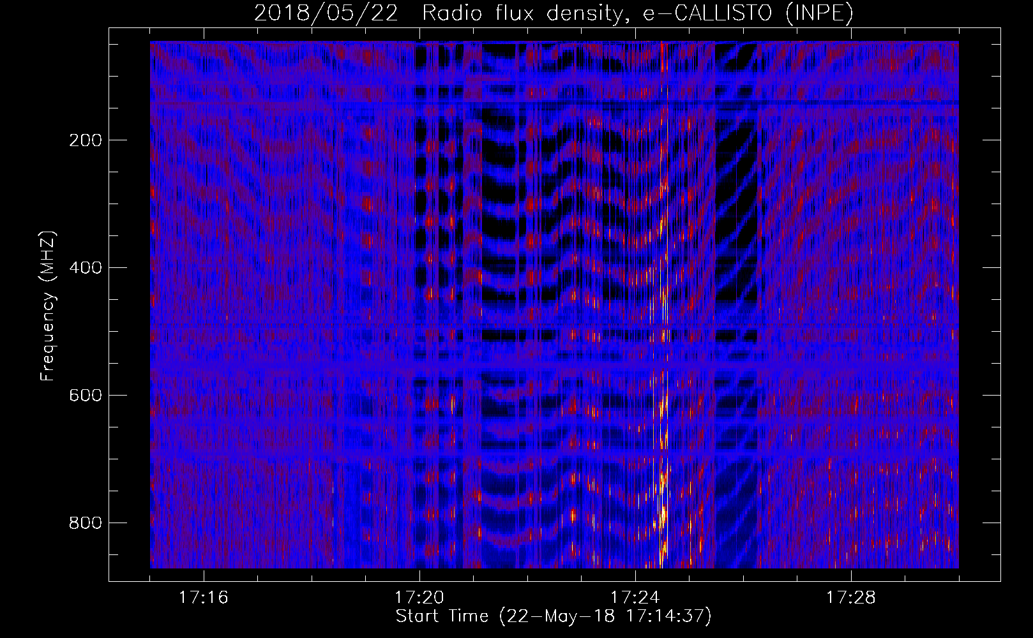Click the plot title '2018/05/22 Radio flux density'
The width and height of the screenshot is (1033, 638).
tap(554, 13)
